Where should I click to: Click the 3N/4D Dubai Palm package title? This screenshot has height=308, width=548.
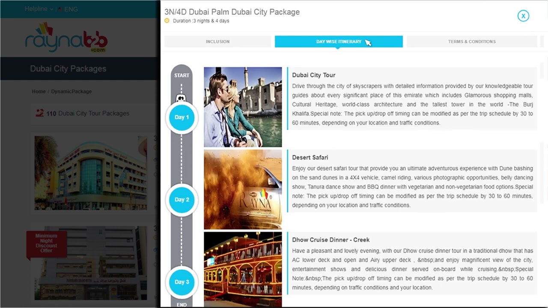232,12
